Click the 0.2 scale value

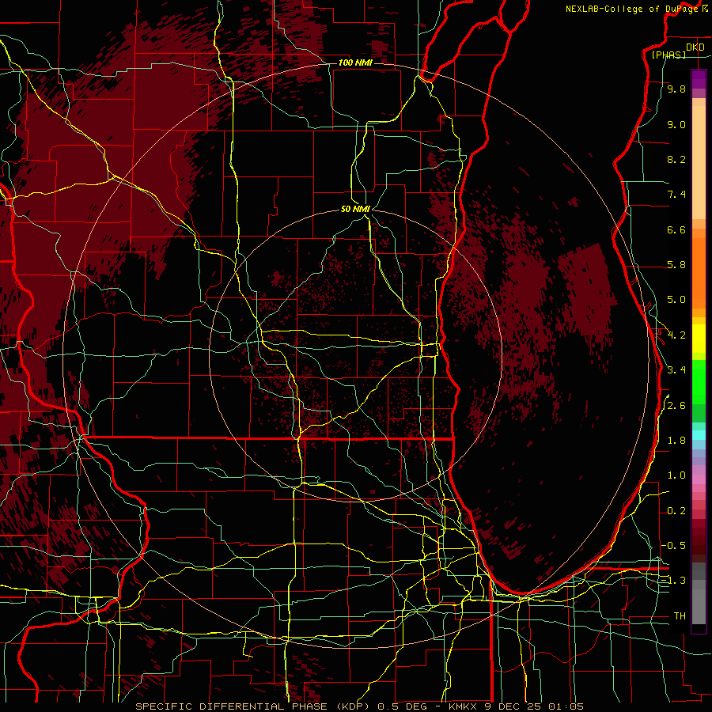(676, 510)
